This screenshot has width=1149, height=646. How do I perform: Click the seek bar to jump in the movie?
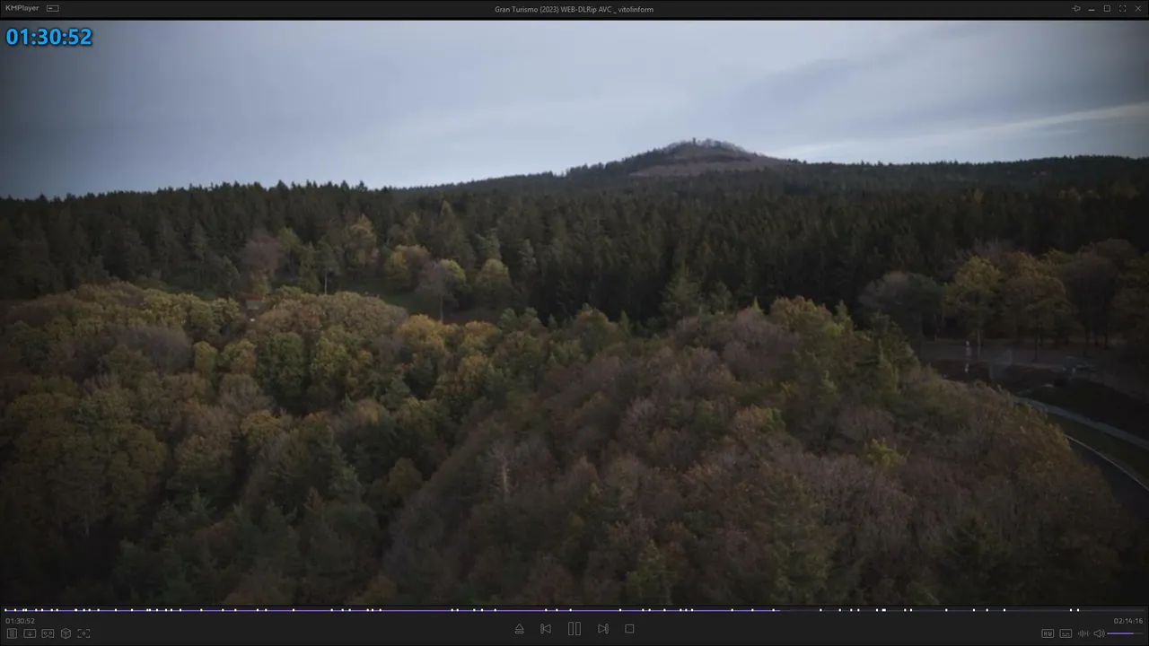pyautogui.click(x=574, y=610)
